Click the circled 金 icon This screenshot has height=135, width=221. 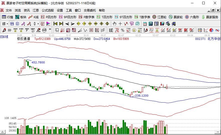click(134, 30)
